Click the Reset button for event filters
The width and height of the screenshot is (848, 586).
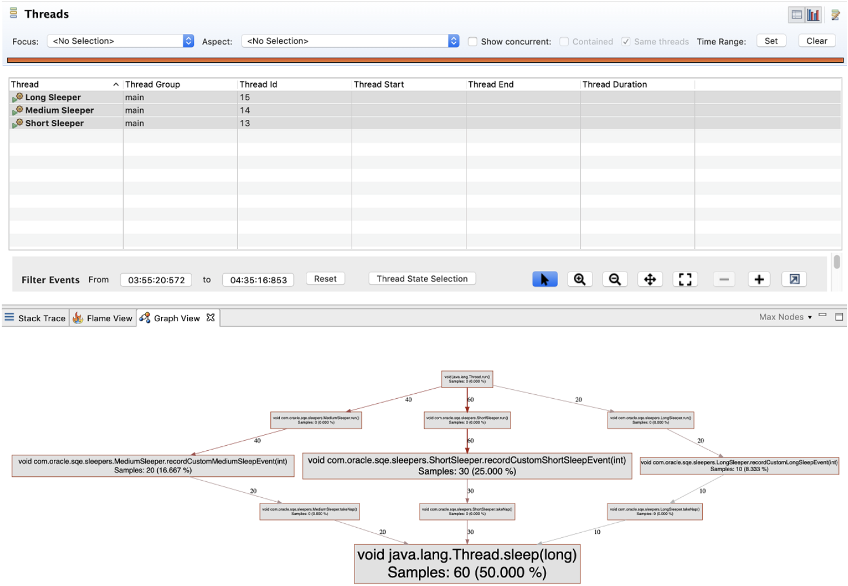[x=325, y=278]
